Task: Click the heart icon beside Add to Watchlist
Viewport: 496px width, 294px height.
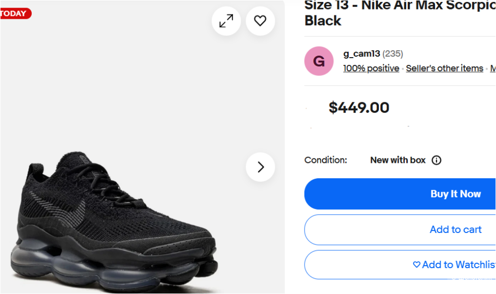Action: tap(416, 265)
